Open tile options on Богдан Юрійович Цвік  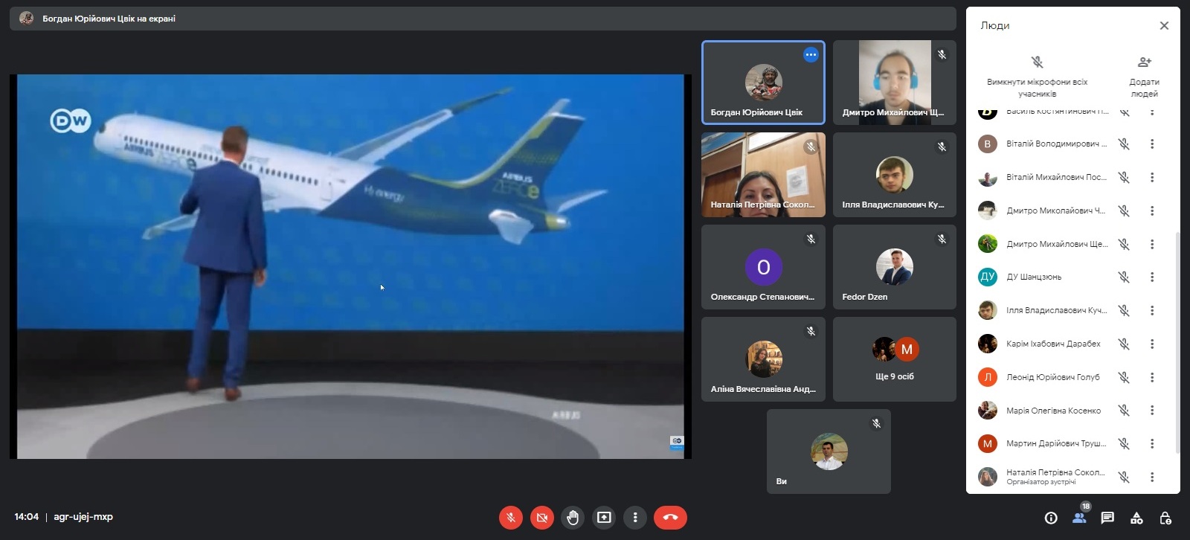pos(811,55)
